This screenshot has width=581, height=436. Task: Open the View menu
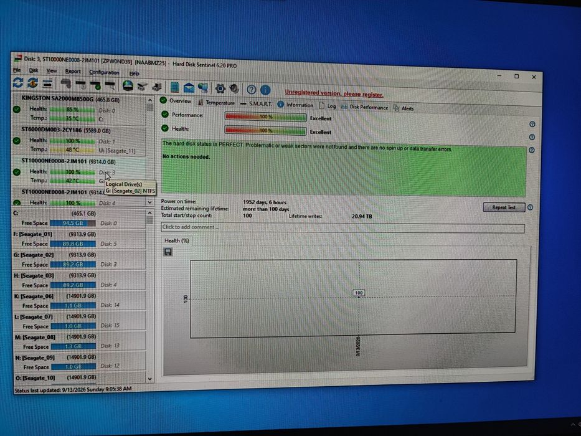(x=52, y=71)
